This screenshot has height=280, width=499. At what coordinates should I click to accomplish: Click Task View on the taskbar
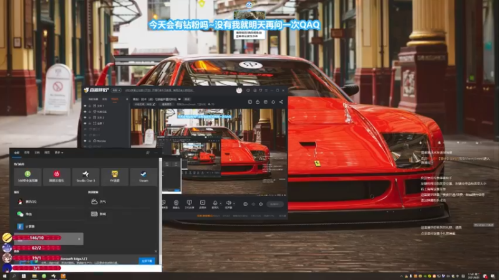24,276
